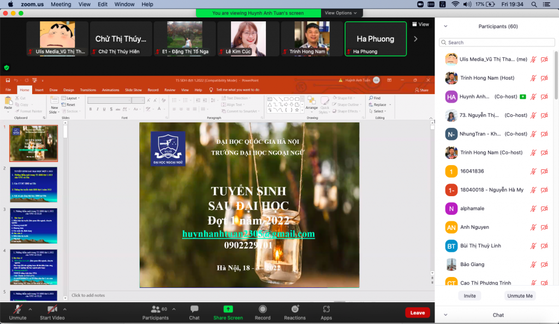This screenshot has height=324, width=559.
Task: Open the View Options dropdown
Action: (341, 13)
